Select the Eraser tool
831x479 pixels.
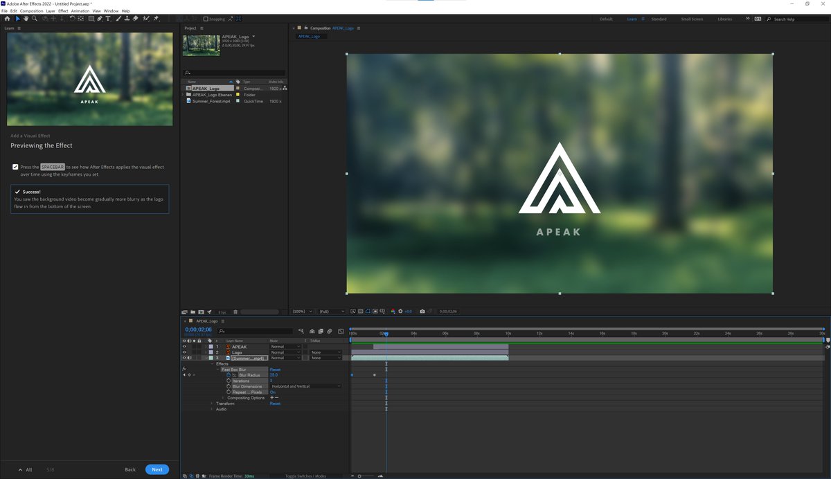tap(136, 19)
